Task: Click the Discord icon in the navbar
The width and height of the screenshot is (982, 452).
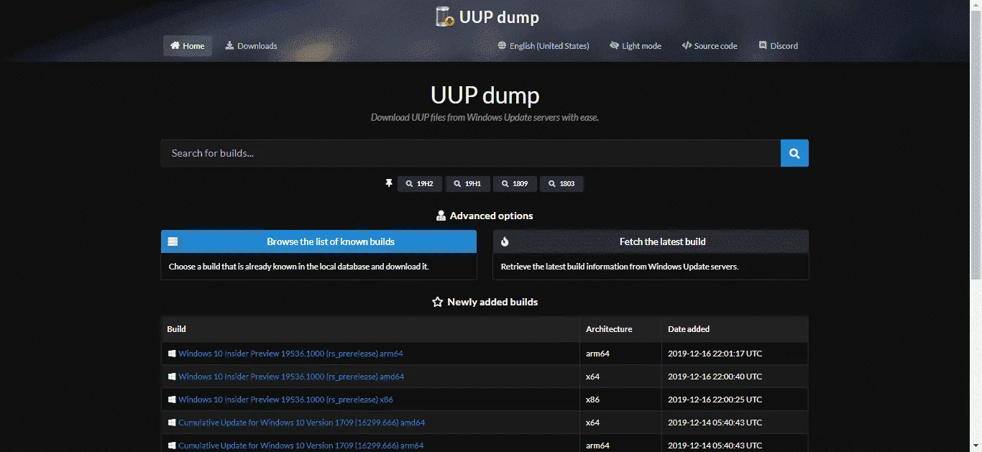Action: 763,45
